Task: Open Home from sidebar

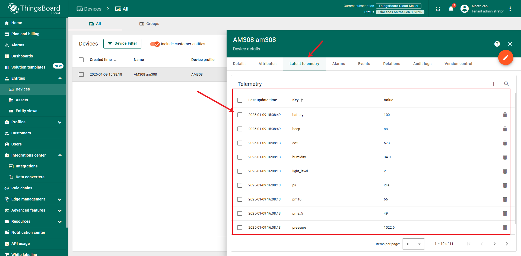Action: (33, 23)
